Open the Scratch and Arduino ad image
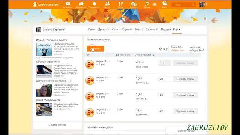This screenshot has width=240, height=135. pyautogui.click(x=44, y=109)
